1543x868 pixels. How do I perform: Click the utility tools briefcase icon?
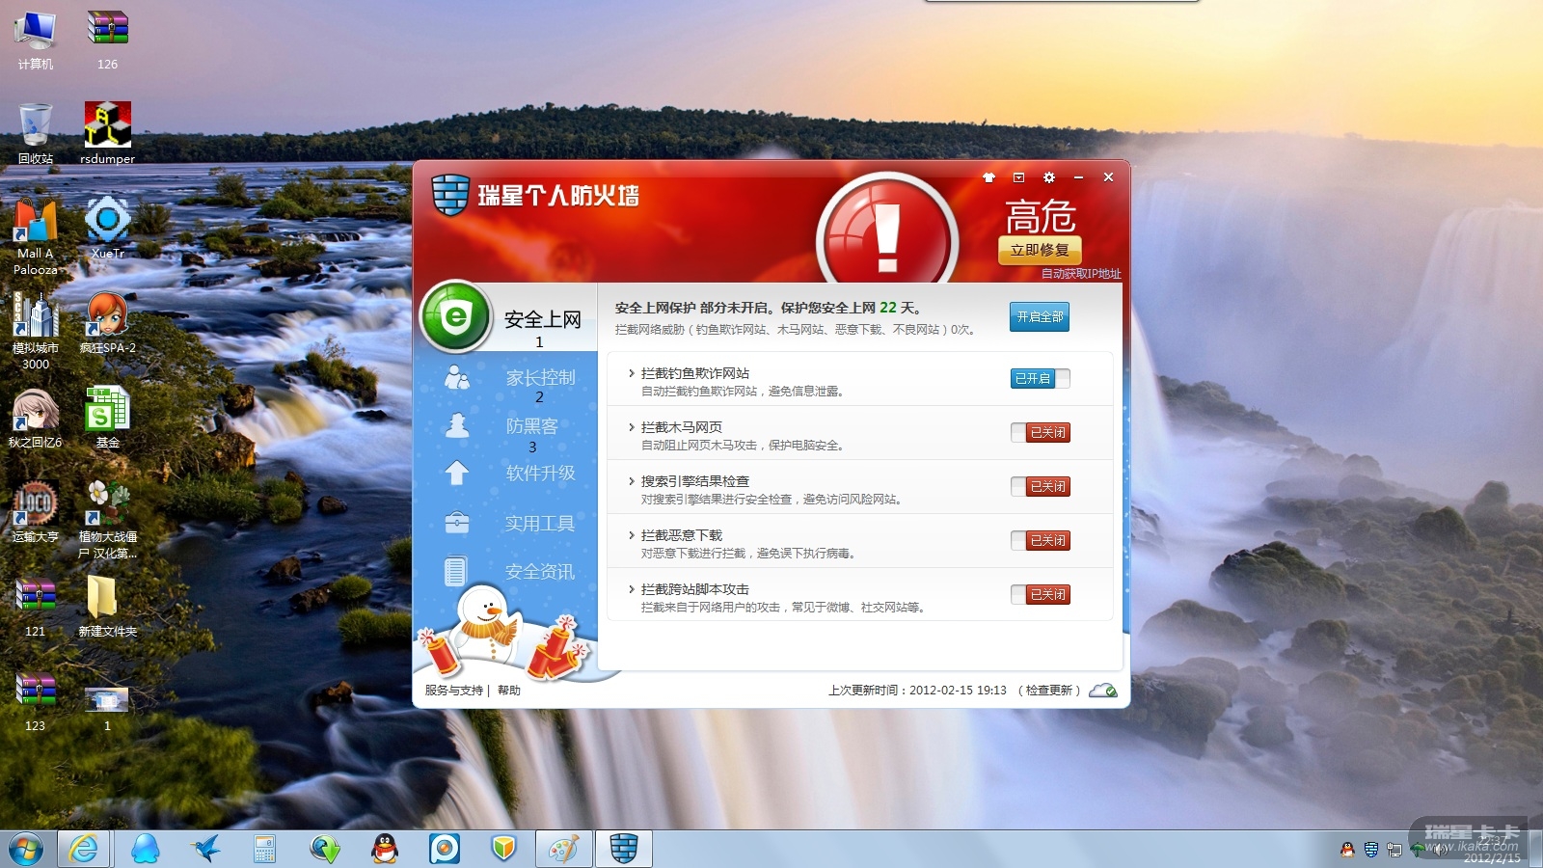457,523
